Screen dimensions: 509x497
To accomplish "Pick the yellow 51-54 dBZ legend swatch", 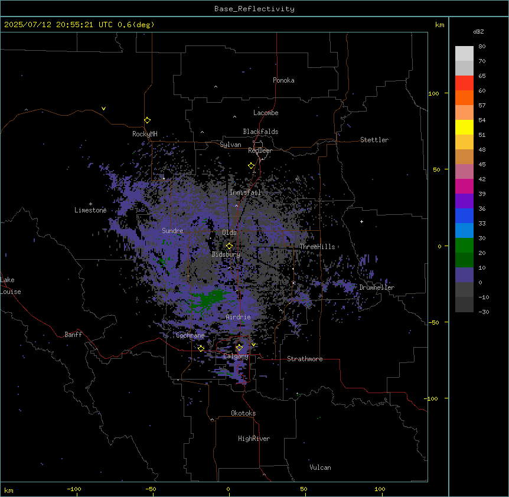I will [x=464, y=127].
